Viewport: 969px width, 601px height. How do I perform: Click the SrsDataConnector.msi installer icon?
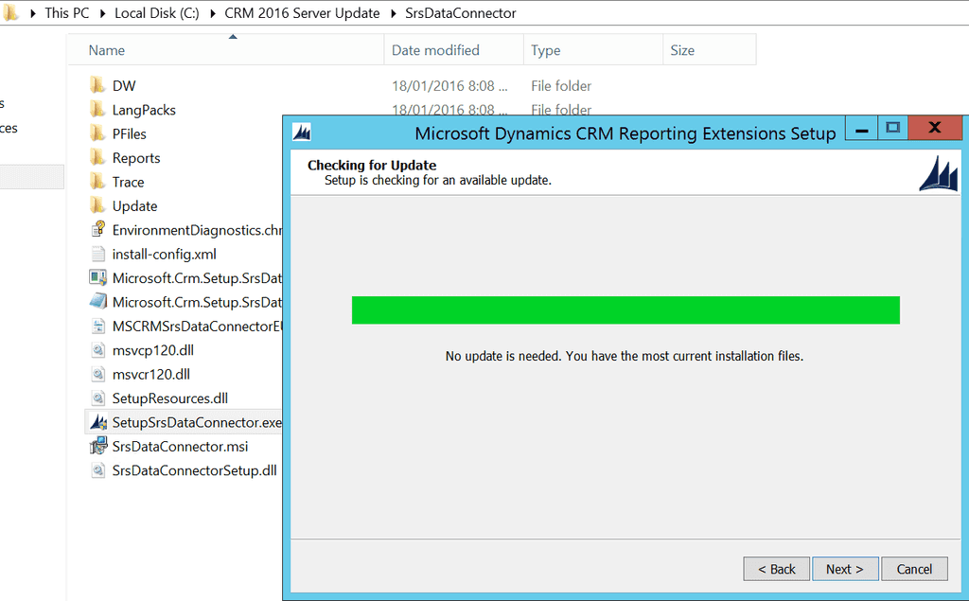(97, 446)
